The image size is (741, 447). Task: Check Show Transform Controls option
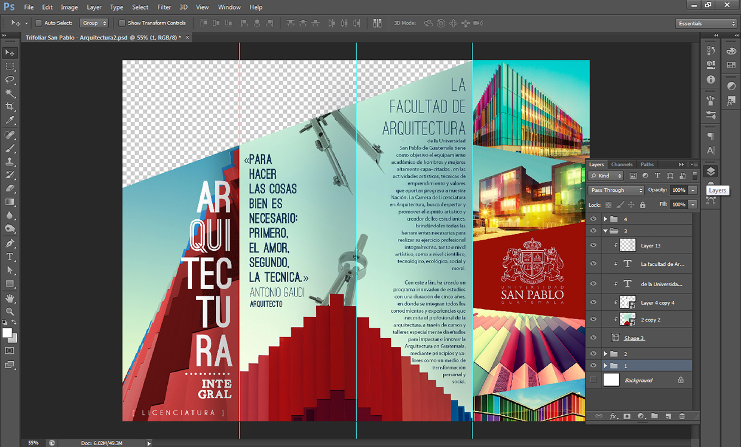coord(122,23)
